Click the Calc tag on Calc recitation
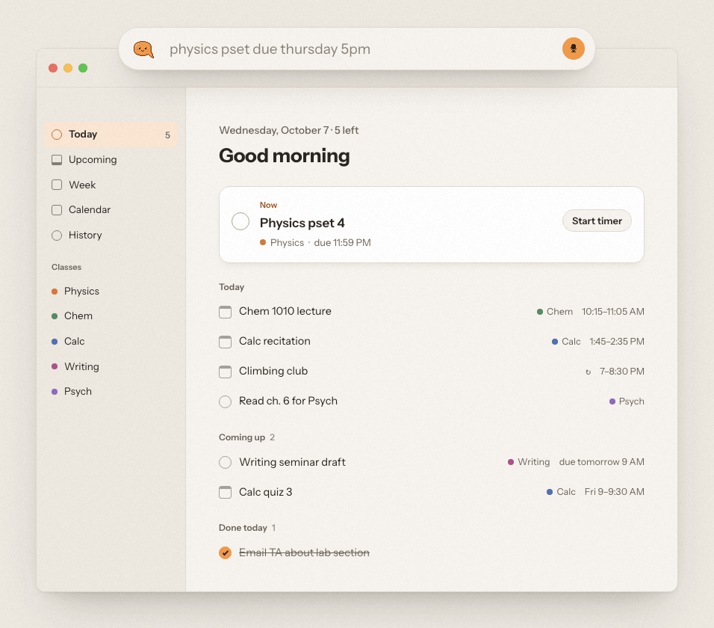Screen dimensions: 714x628 coord(566,342)
